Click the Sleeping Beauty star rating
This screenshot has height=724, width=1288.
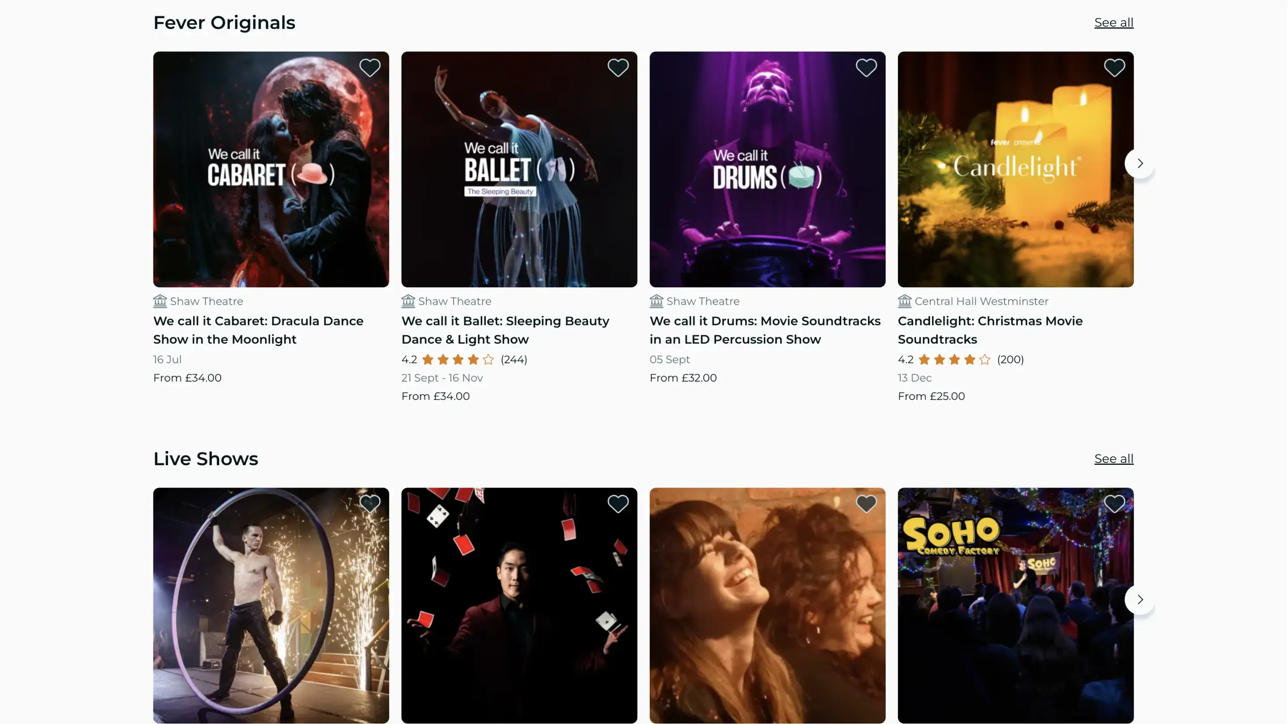458,359
